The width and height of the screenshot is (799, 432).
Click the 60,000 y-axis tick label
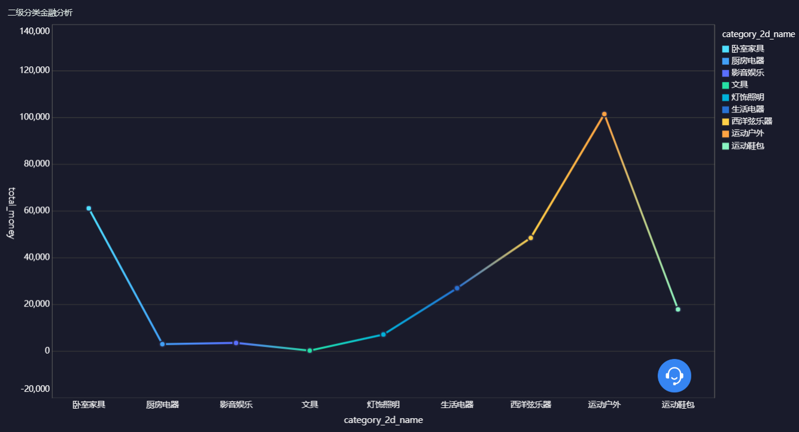point(37,211)
